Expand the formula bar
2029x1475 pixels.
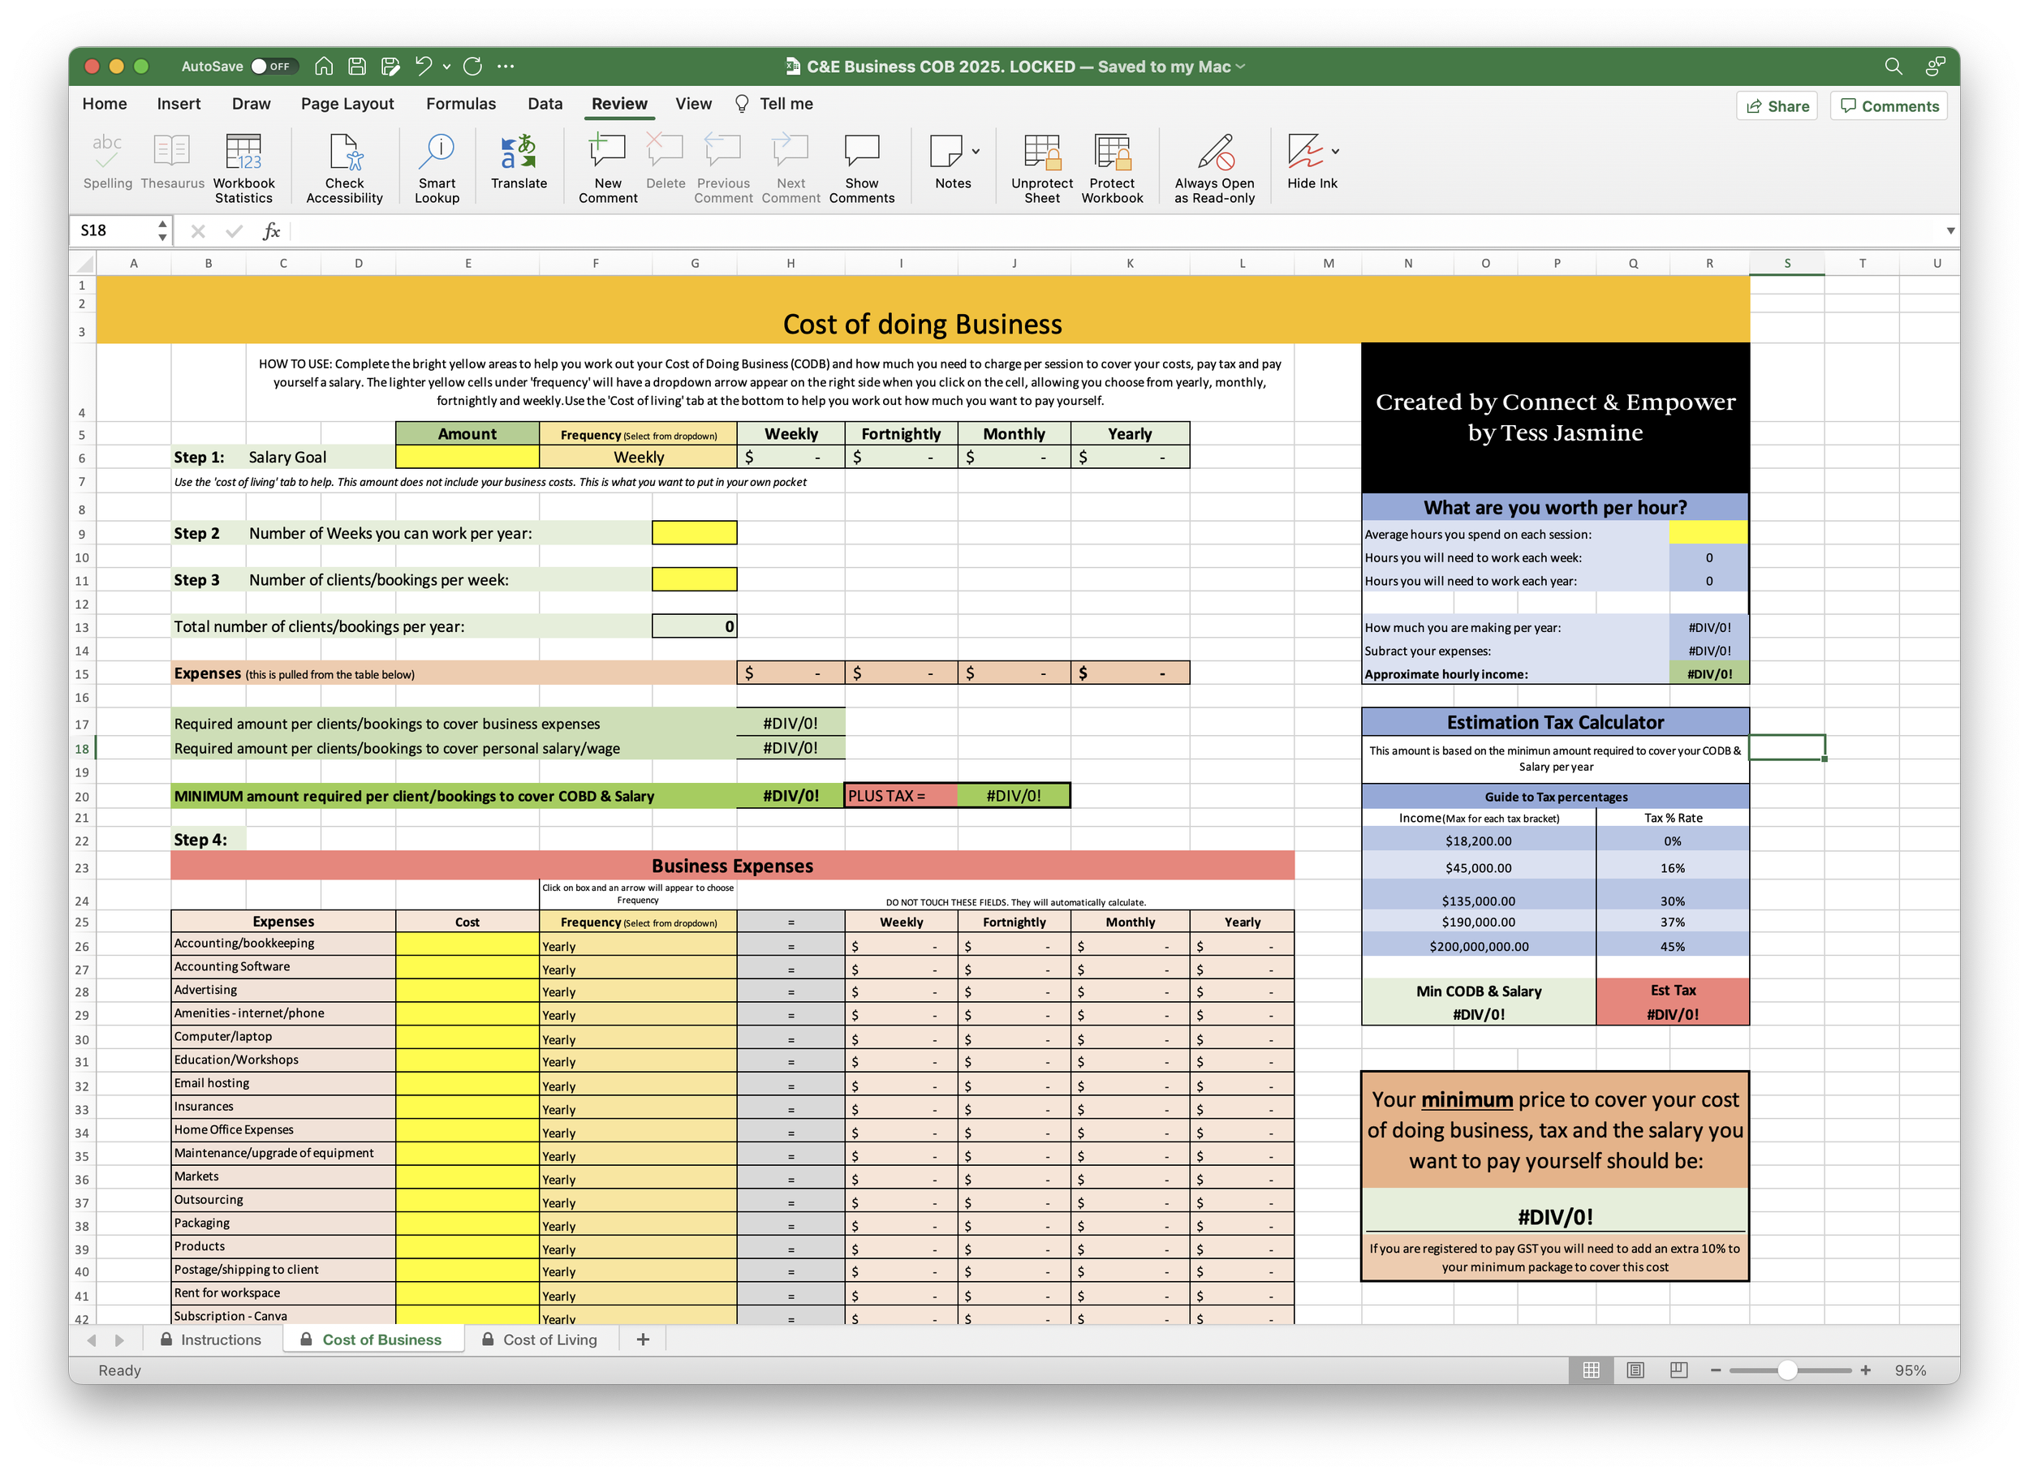click(1950, 230)
